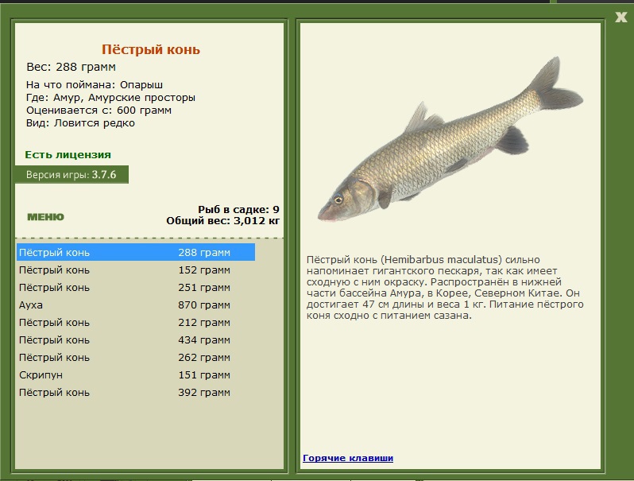Click the Рыб в садке: 9 counter

[x=238, y=210]
